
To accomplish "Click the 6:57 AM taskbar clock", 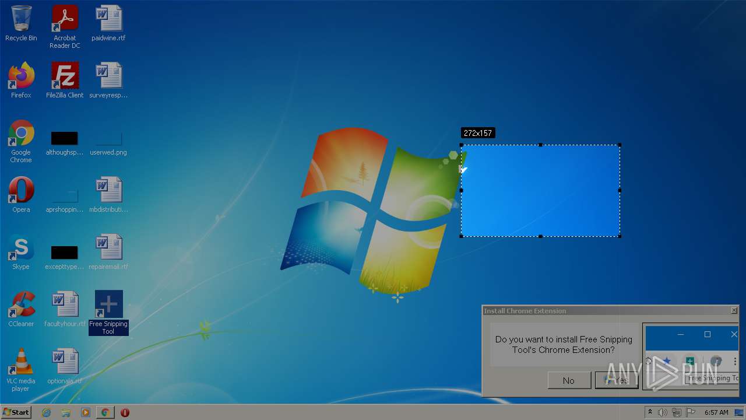I will click(716, 412).
